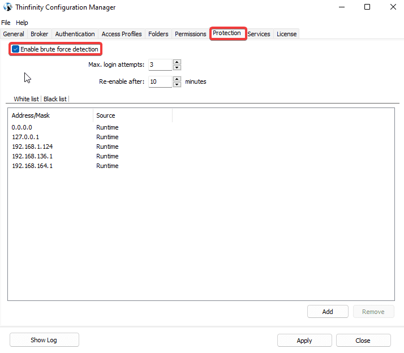Click Runtime source of 0.0.0.0 row
Image resolution: width=404 pixels, height=353 pixels.
pos(108,127)
